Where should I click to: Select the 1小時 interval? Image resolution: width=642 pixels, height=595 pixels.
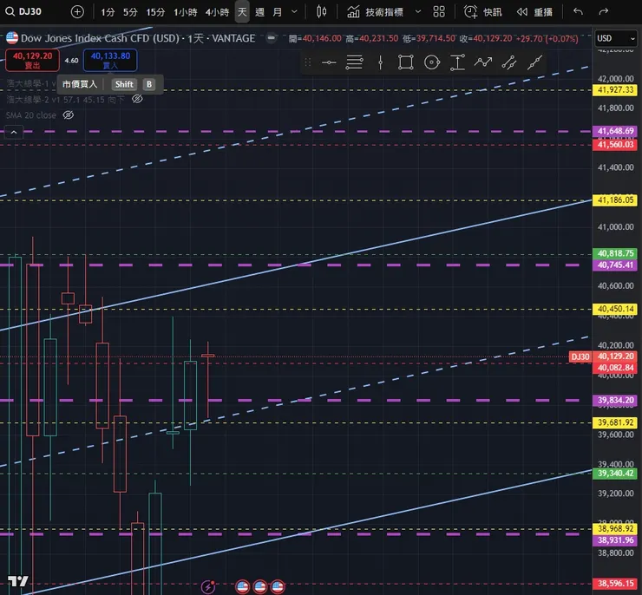(185, 12)
